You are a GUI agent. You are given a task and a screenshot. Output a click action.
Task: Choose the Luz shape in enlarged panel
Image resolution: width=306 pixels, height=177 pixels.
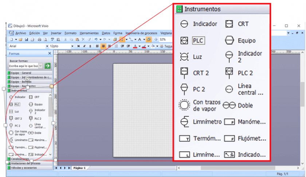tap(191, 57)
